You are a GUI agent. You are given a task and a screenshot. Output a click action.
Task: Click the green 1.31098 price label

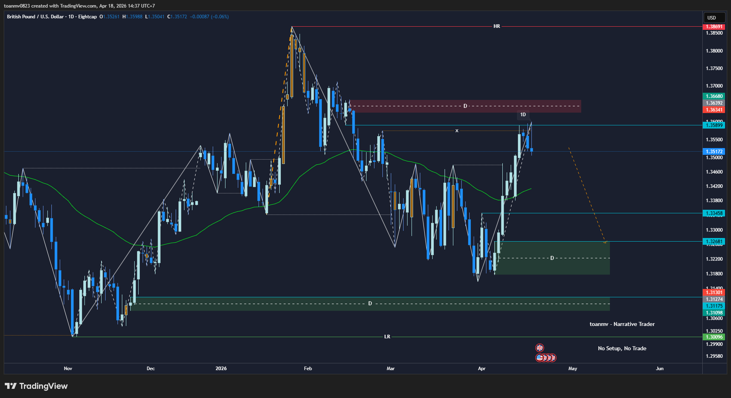714,313
